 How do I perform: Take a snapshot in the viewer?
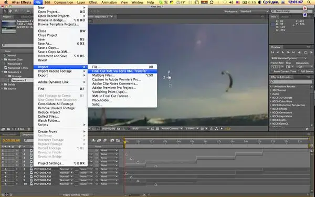click(119, 129)
